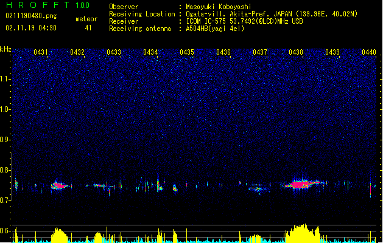This screenshot has width=383, height=243.
Task: Click the 0.6 kHz axis label
Action: [5, 231]
